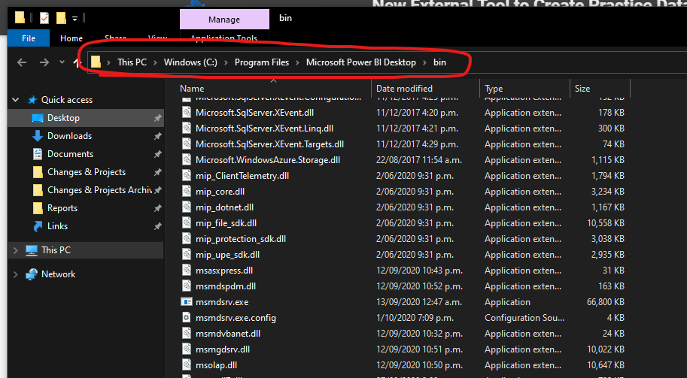Select Microsoft.SqlServer.XEvent.Linq.dll file
The height and width of the screenshot is (378, 687).
(x=264, y=129)
